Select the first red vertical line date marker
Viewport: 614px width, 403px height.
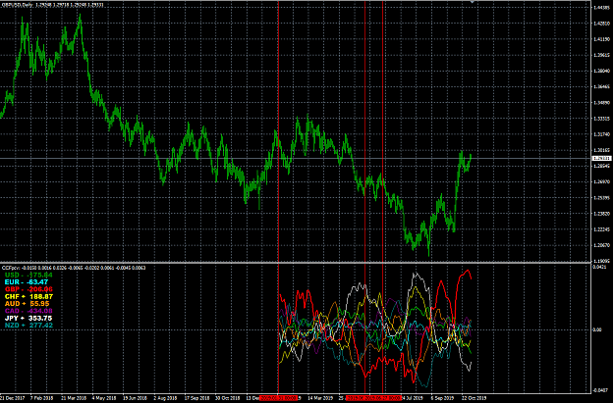[x=279, y=398]
